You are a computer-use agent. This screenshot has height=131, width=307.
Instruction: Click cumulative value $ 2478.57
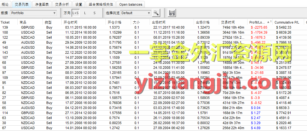(284, 68)
